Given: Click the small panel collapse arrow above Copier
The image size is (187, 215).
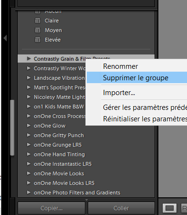Looking at the screenshot, I should point(86,200).
